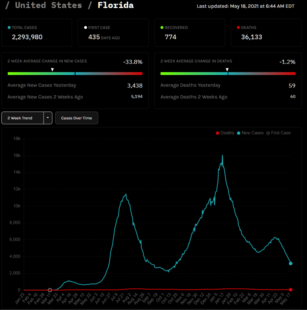Click the Florida breadcrumb title
The image size is (307, 310).
pos(115,5)
